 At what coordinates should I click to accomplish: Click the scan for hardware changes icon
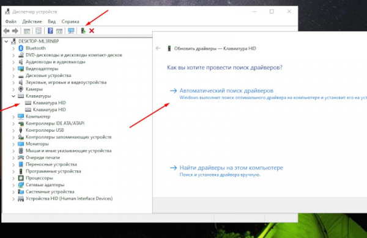click(x=71, y=31)
